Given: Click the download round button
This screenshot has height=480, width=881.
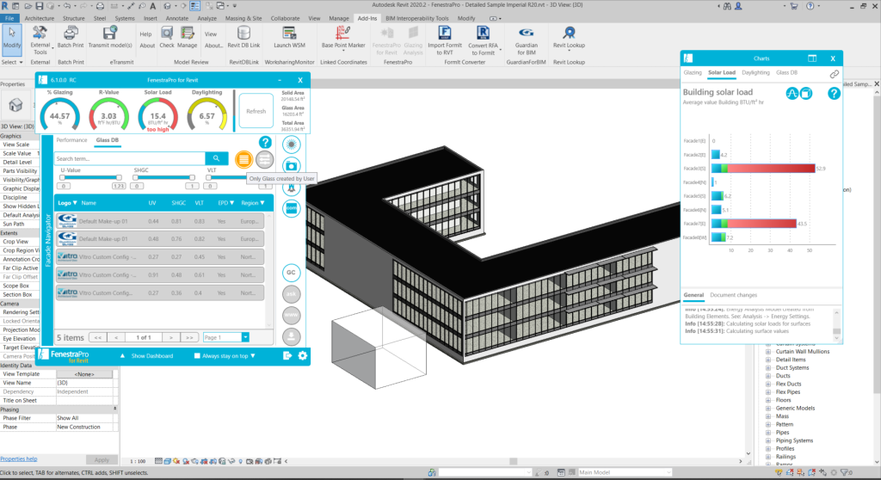Looking at the screenshot, I should click(x=291, y=336).
